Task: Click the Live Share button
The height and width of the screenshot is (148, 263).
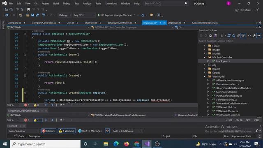Action: coord(243,10)
